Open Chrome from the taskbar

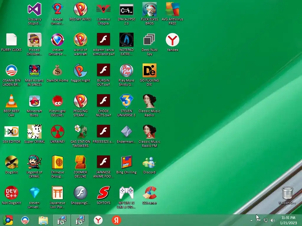pyautogui.click(x=8, y=220)
